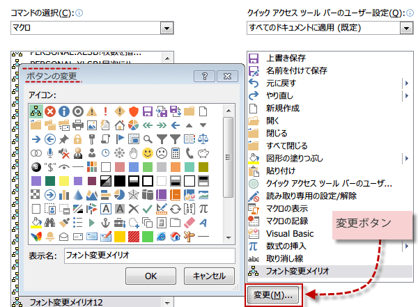Viewport: 418px width, 307px height.
Task: Click the キャンセル button
Action: pyautogui.click(x=209, y=276)
